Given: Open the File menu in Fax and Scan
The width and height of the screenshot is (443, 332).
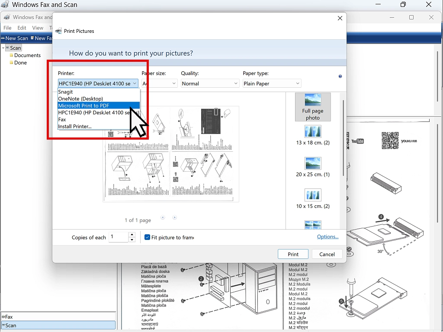Looking at the screenshot, I should (x=7, y=28).
